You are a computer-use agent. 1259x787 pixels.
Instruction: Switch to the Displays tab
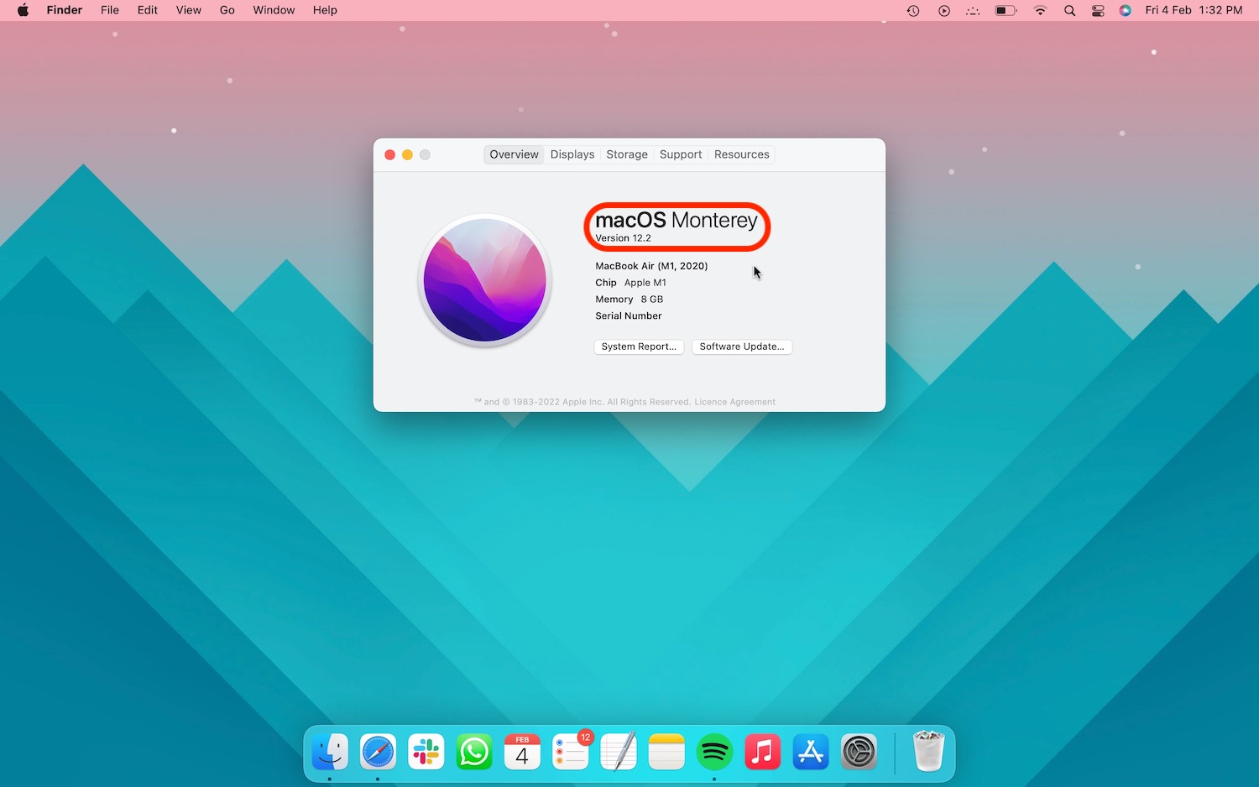pyautogui.click(x=572, y=154)
